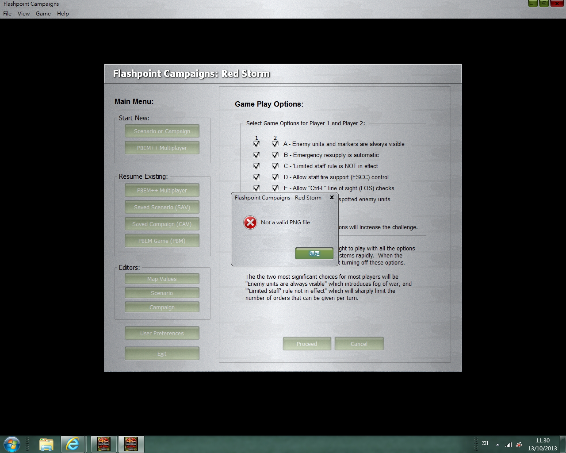Click the Show Desktop strip
Screen dimensions: 566x453
coord(563,444)
